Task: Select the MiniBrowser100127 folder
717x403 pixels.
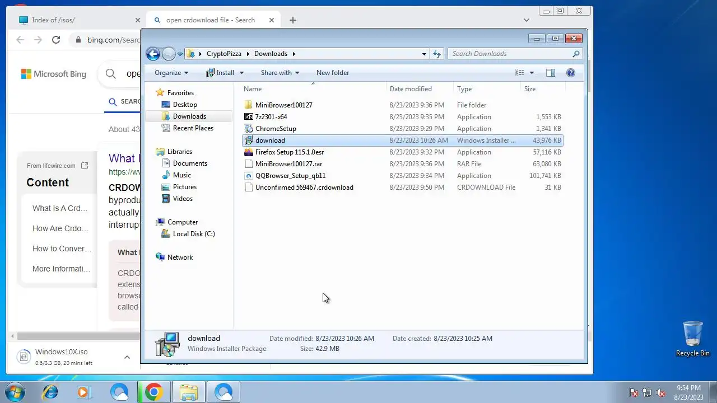Action: [x=402, y=105]
